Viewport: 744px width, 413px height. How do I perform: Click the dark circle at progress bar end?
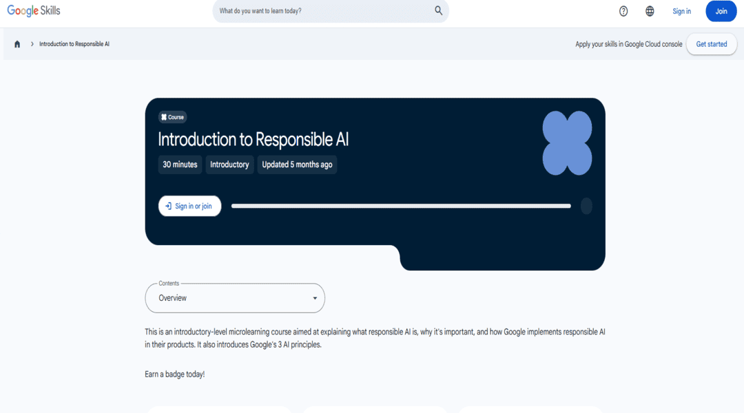point(586,206)
